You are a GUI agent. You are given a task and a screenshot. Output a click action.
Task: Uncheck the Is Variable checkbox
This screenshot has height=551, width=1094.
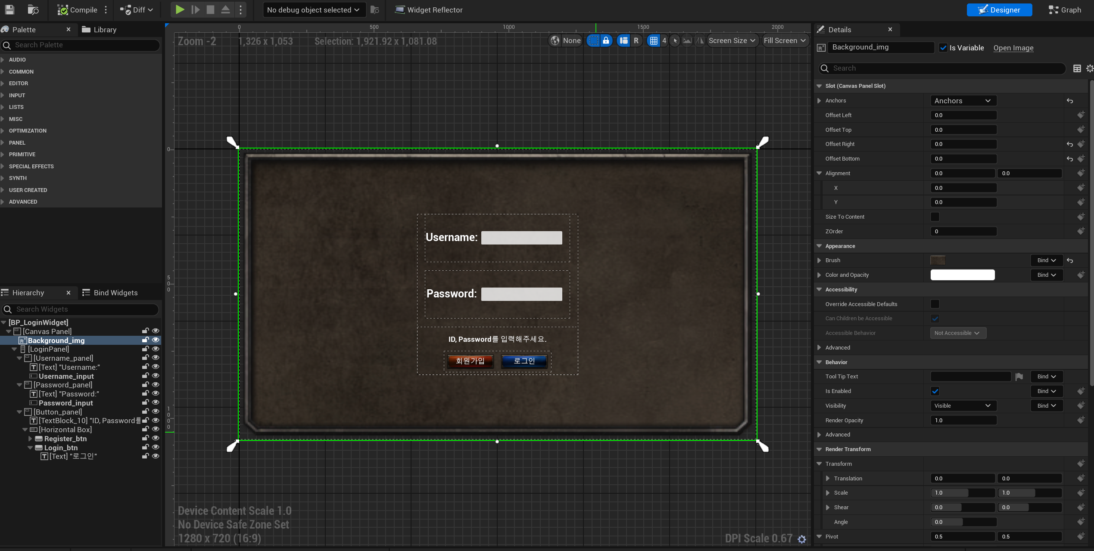(x=943, y=48)
